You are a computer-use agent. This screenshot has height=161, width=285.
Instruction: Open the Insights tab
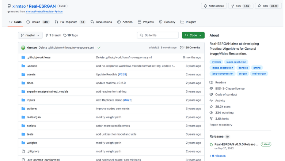tap(188, 22)
